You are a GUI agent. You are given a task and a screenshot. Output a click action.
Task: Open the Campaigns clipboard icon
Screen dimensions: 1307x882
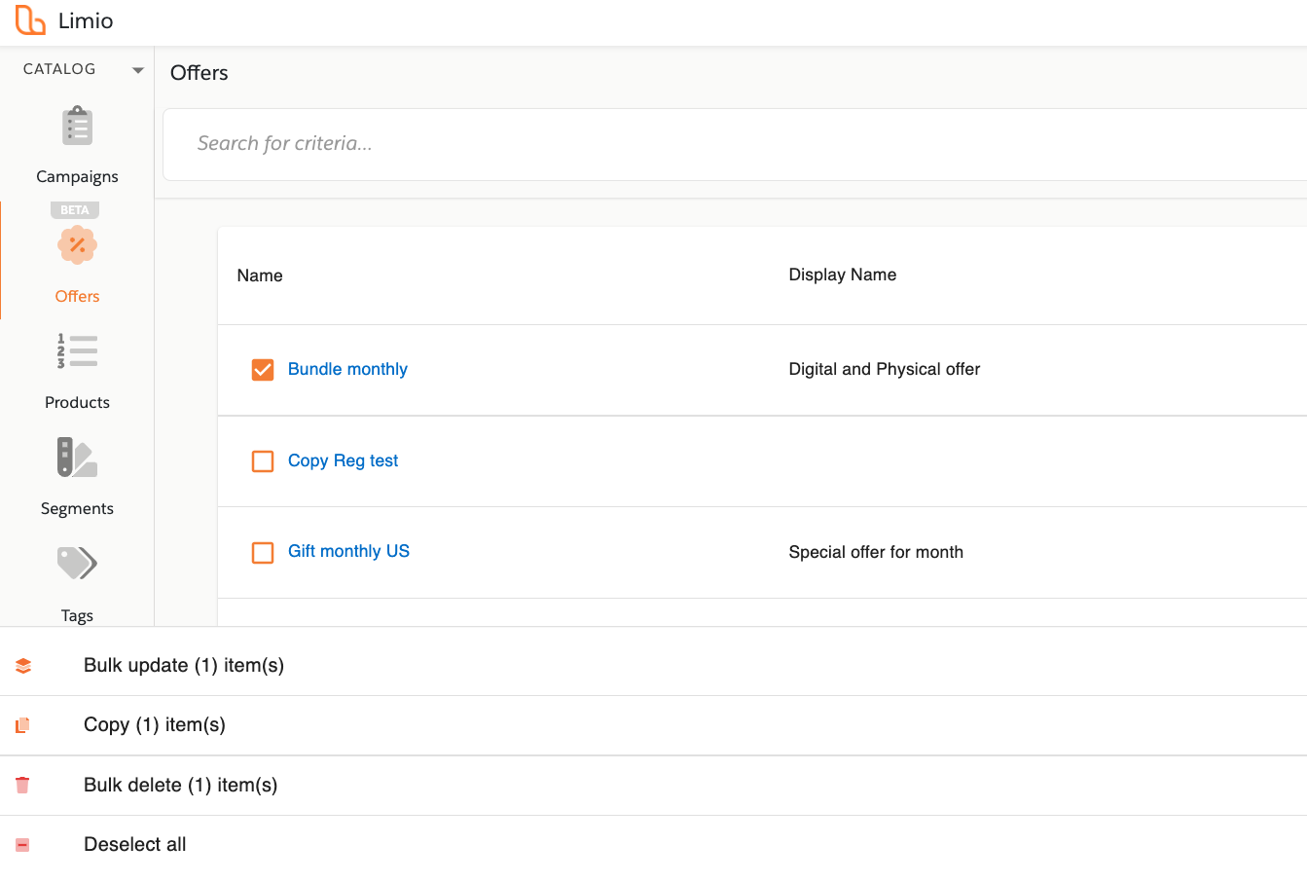(77, 127)
